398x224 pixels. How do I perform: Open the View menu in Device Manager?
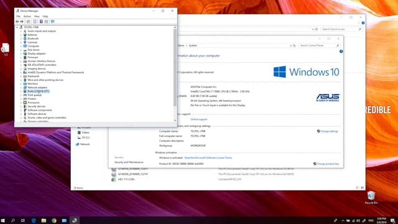click(37, 16)
